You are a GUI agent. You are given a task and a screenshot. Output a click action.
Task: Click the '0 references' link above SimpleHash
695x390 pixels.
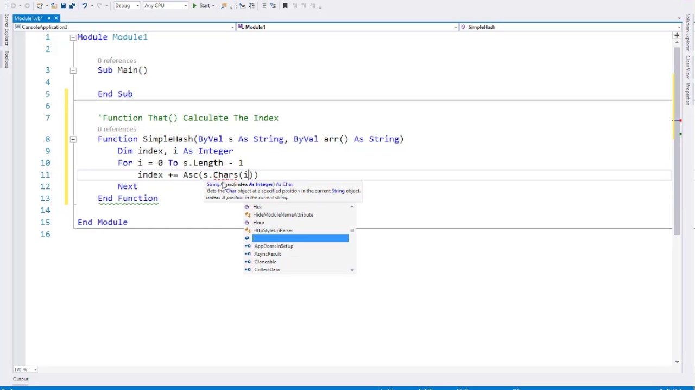(117, 129)
